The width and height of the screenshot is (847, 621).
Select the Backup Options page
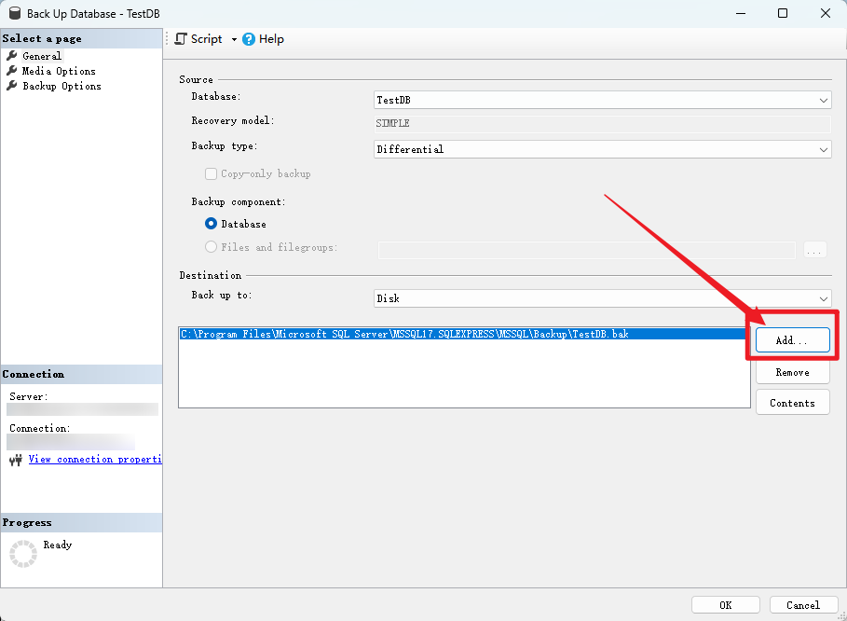coord(61,86)
